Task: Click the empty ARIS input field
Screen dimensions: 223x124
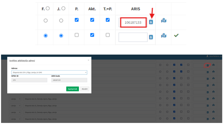Action: click(x=133, y=37)
